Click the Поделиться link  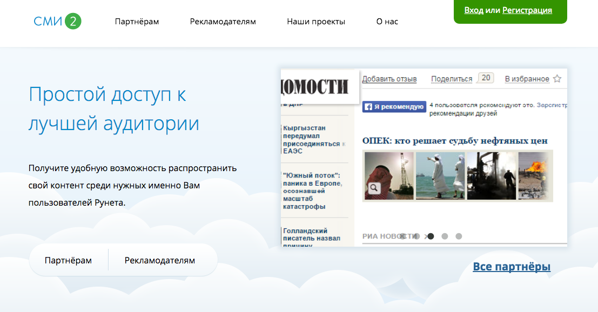click(452, 79)
